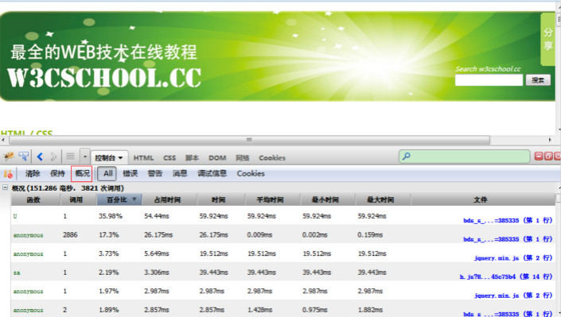The height and width of the screenshot is (317, 561).
Task: Sort by the 调用 column header
Action: 78,199
